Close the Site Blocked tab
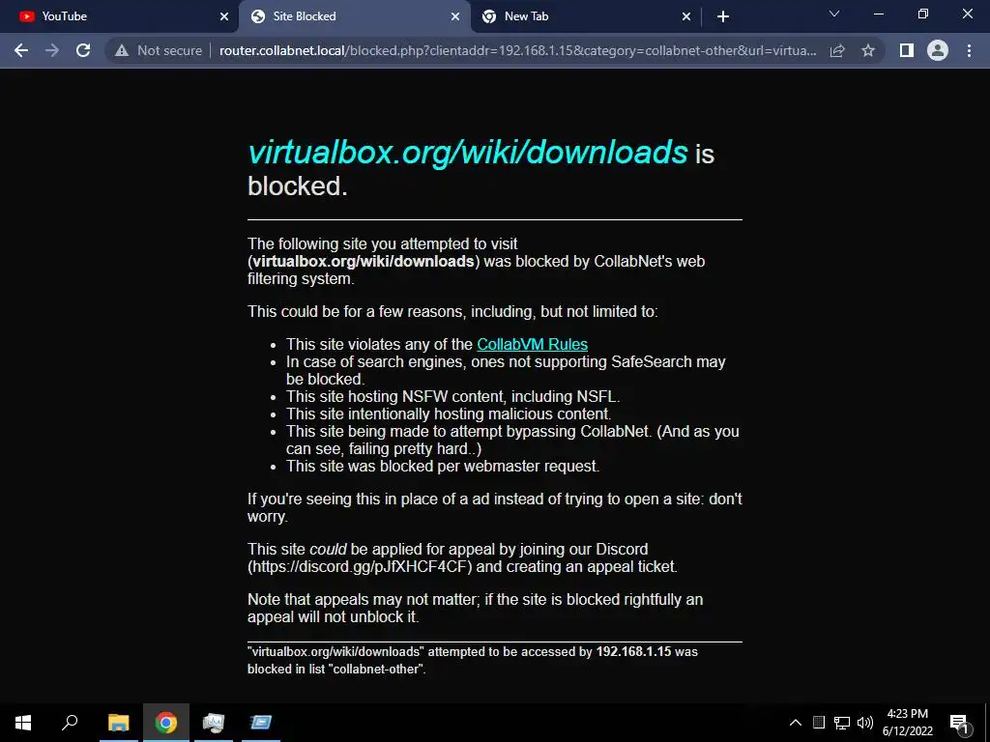Viewport: 990px width, 742px height. coord(455,16)
